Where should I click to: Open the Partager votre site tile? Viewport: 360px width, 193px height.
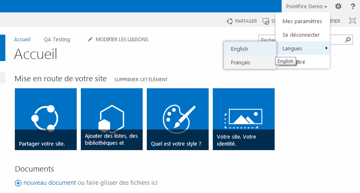(x=46, y=119)
